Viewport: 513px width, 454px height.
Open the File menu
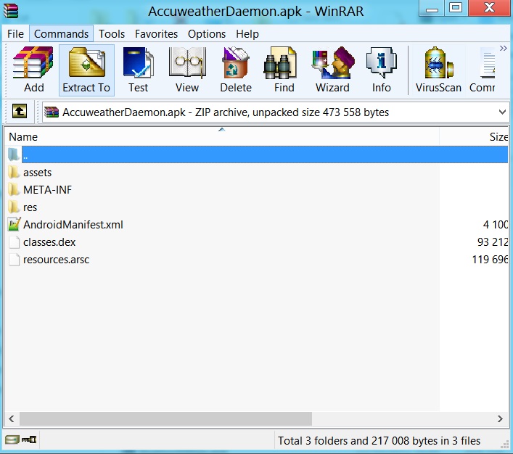(15, 33)
